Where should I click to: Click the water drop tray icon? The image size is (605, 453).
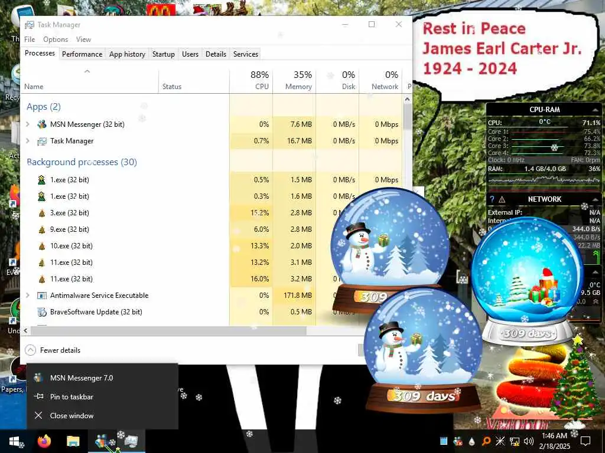[x=472, y=441]
